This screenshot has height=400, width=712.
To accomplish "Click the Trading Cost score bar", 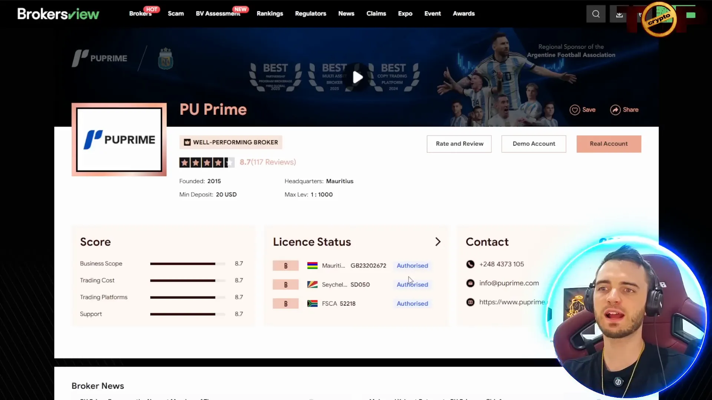I will tap(188, 280).
